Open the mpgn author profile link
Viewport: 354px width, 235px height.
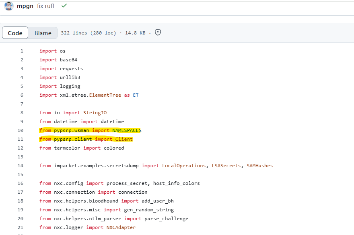tap(25, 6)
